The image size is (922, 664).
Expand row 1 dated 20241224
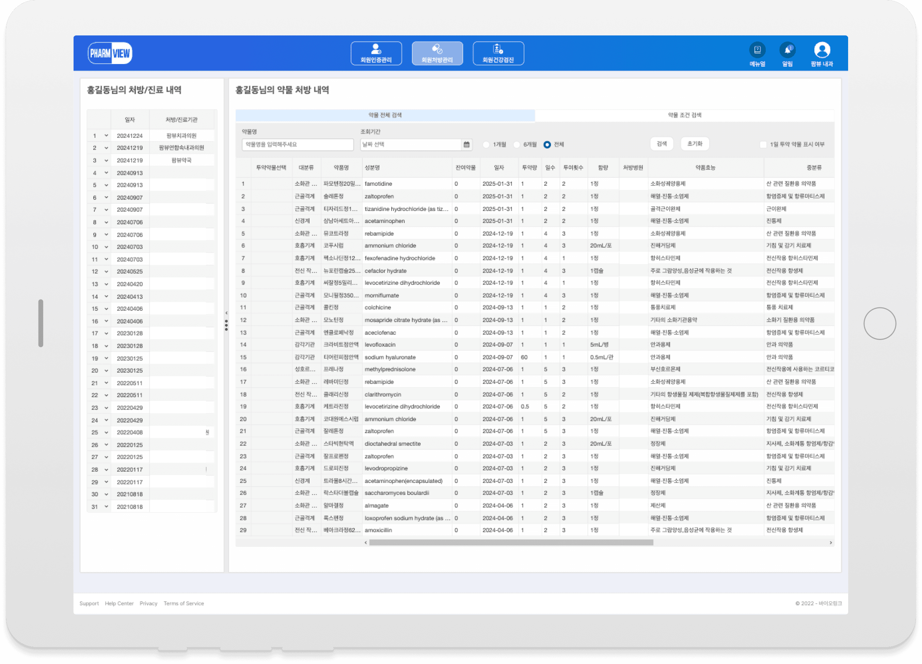click(x=106, y=136)
